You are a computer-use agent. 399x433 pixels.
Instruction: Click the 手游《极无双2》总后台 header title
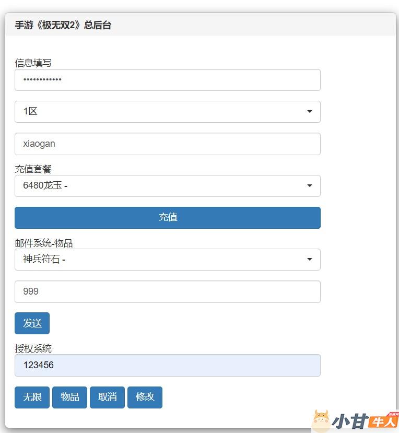[x=63, y=25]
